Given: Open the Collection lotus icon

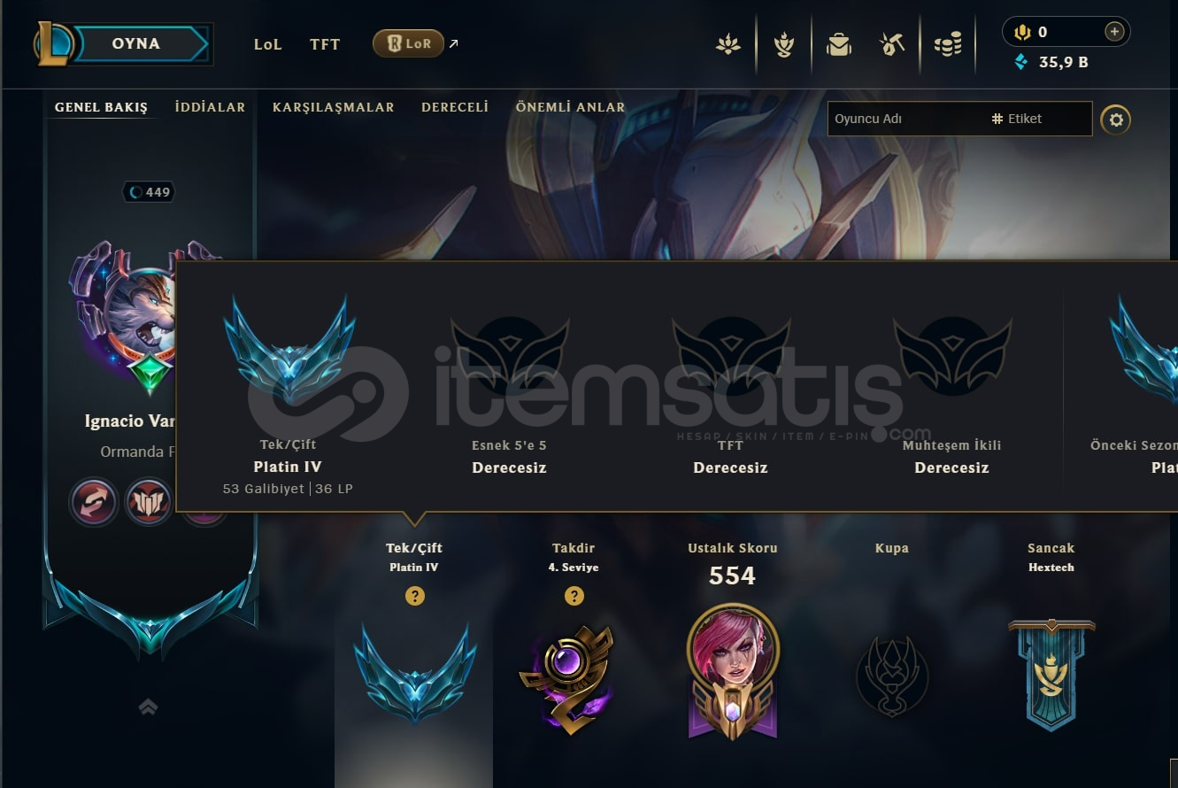Looking at the screenshot, I should tap(728, 43).
